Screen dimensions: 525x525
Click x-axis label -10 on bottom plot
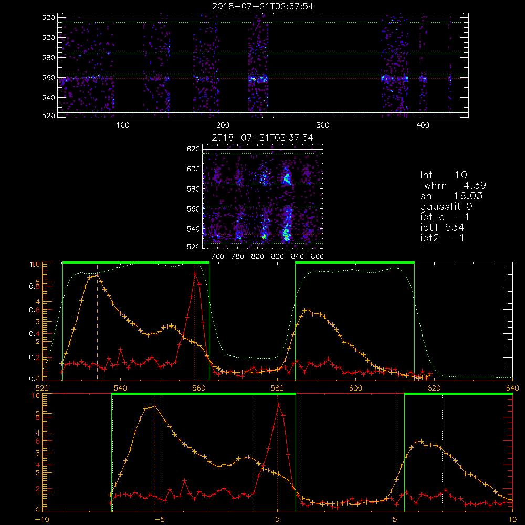coord(42,520)
